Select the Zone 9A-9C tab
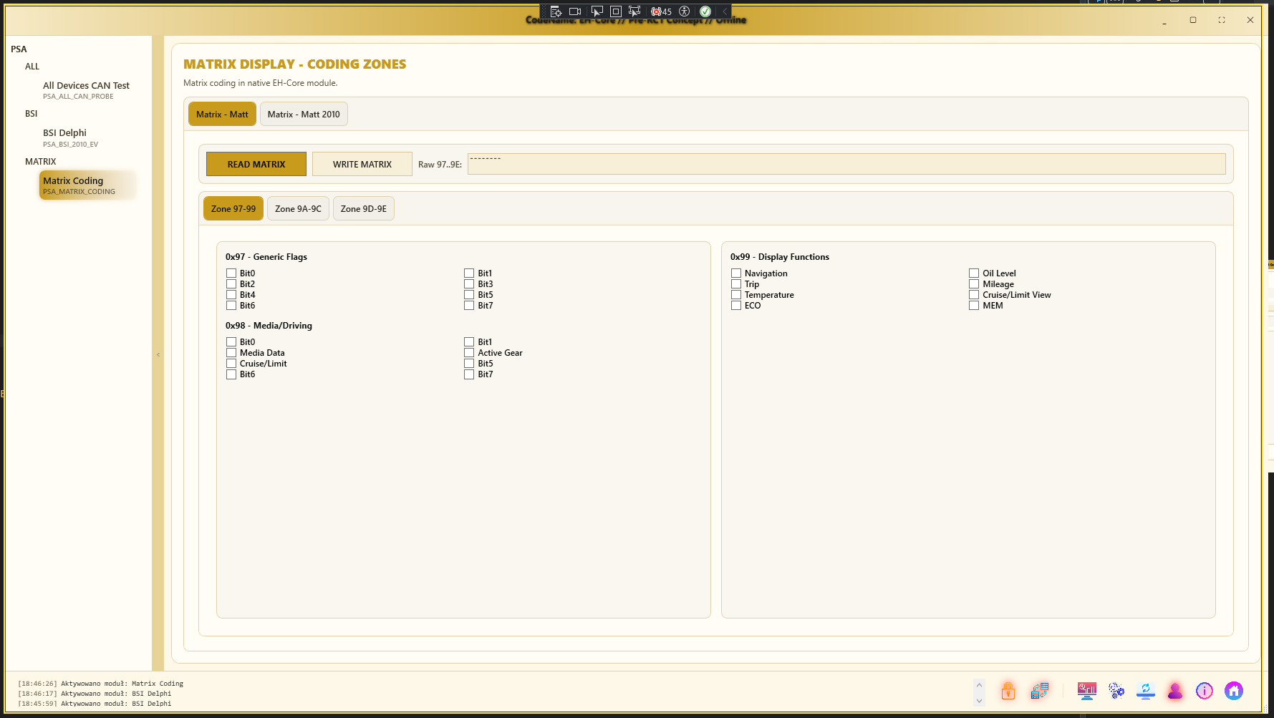This screenshot has width=1274, height=718. click(298, 208)
